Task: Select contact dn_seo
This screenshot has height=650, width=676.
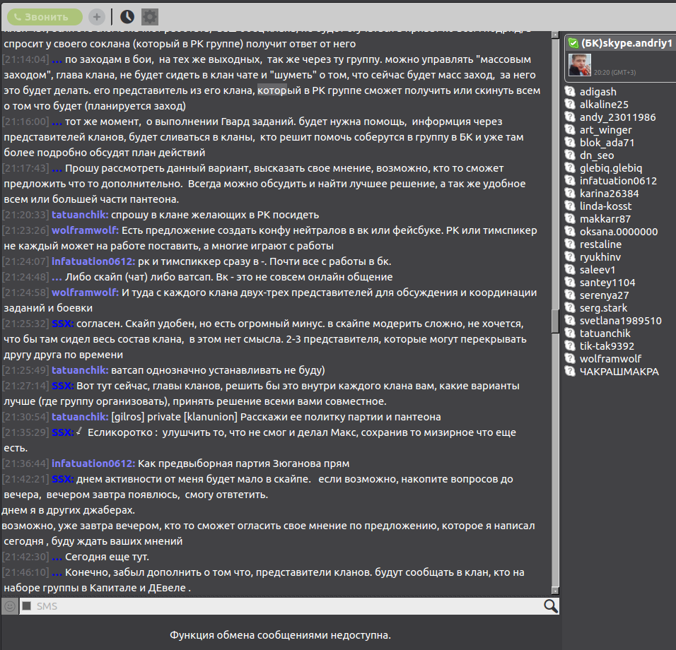Action: coord(596,155)
